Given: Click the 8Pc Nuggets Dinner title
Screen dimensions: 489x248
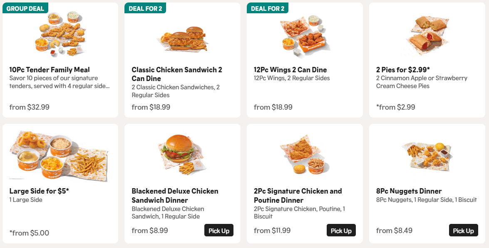Looking at the screenshot, I should [409, 191].
